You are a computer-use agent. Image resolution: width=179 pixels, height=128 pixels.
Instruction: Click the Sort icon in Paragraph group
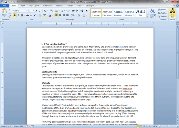point(82,11)
